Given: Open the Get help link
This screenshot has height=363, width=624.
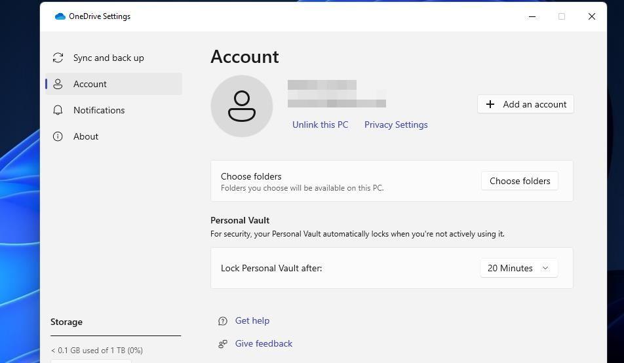Looking at the screenshot, I should (x=252, y=320).
